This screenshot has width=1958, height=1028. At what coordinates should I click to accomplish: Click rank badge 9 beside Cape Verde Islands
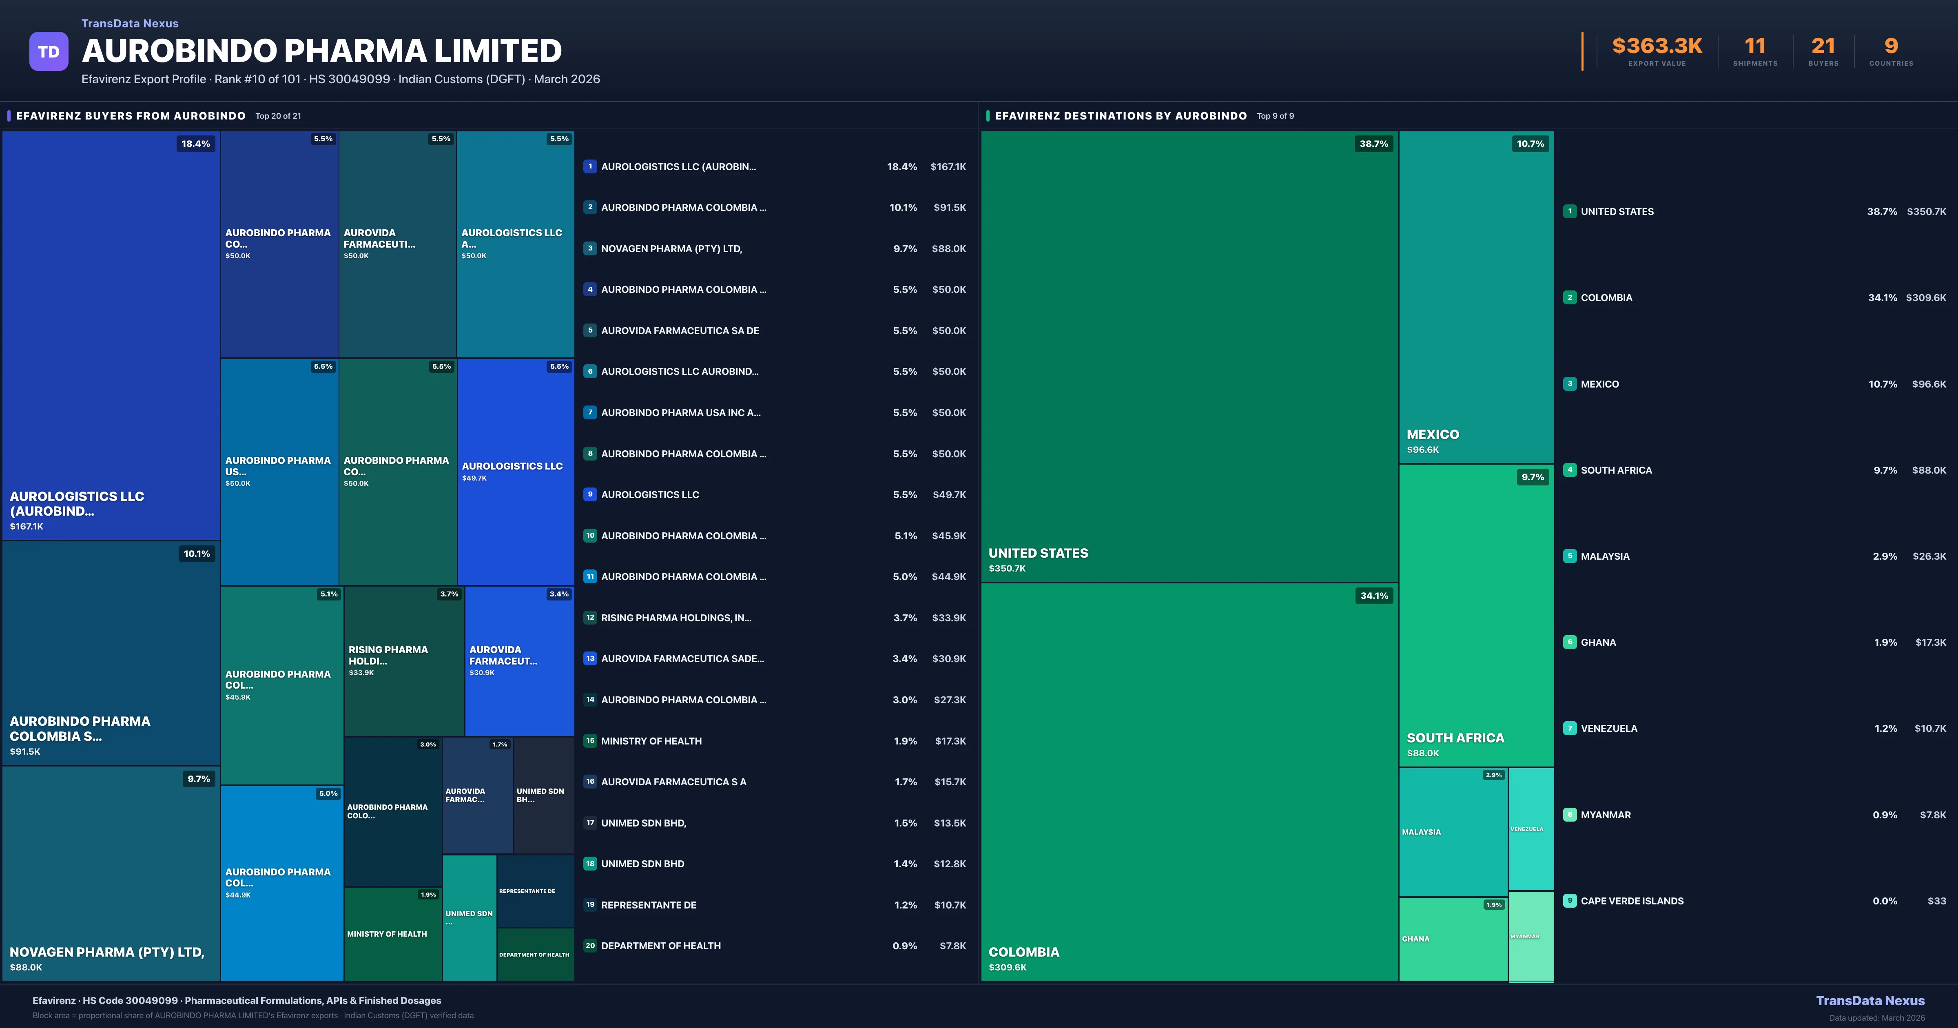(x=1570, y=901)
